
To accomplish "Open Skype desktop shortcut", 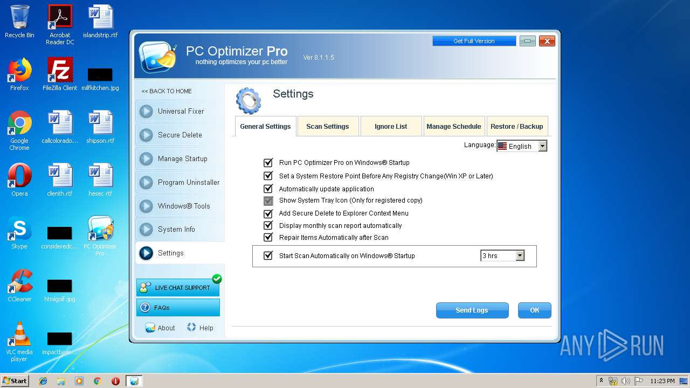I will [19, 233].
